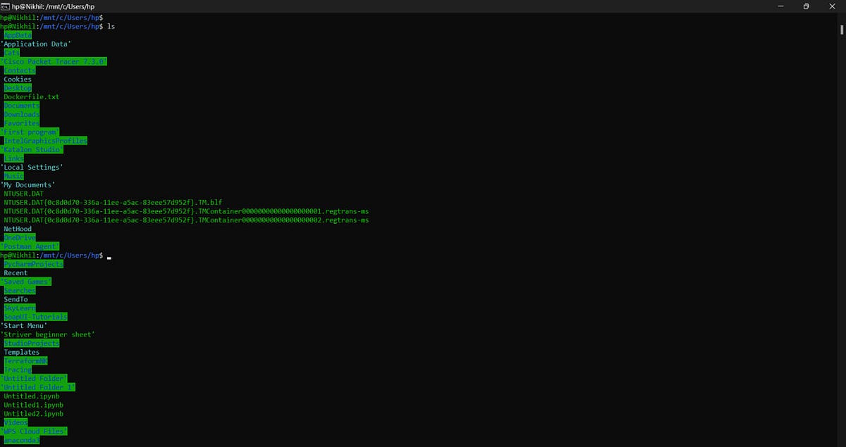Click the 'WPS Cloud Files' folder

(x=35, y=431)
